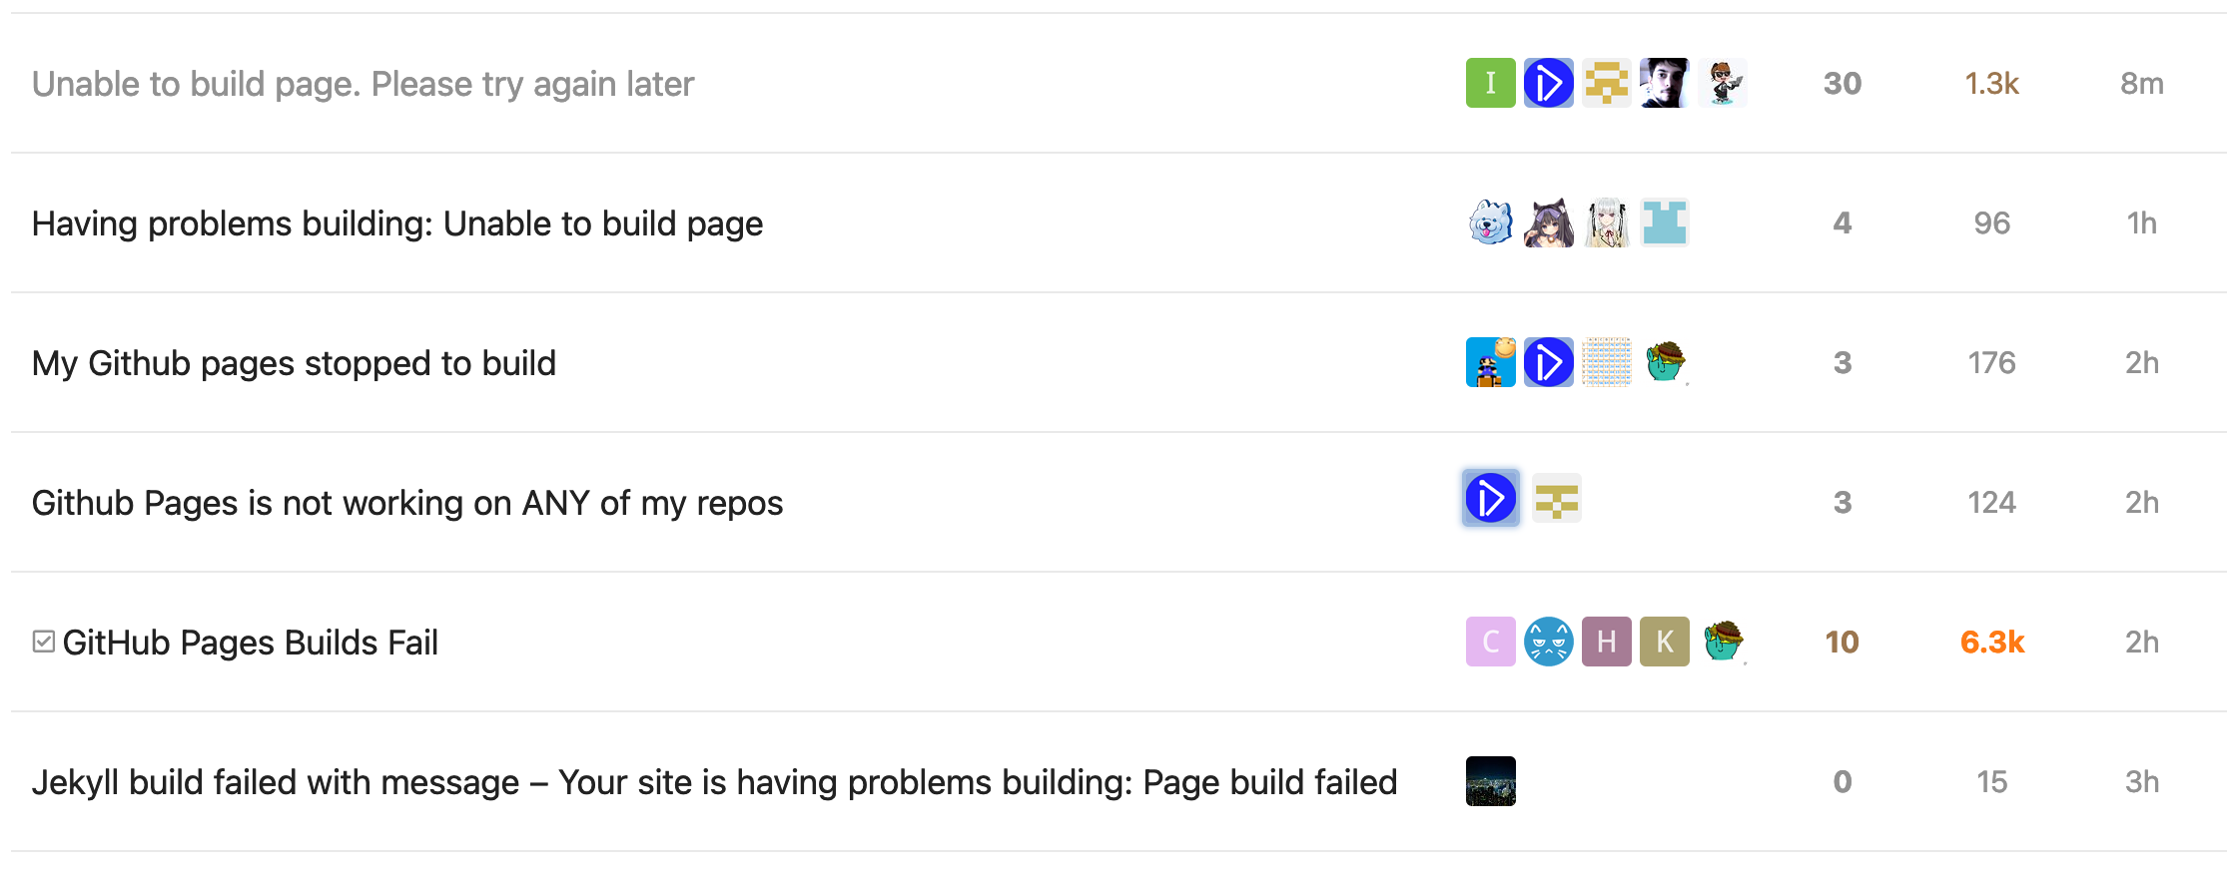2237x870 pixels.
Task: Open the "Jekyll build failed with message" topic
Action: pos(714,782)
